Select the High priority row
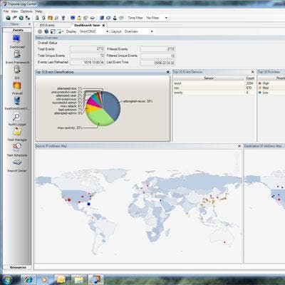The image size is (285, 285). [x=271, y=83]
